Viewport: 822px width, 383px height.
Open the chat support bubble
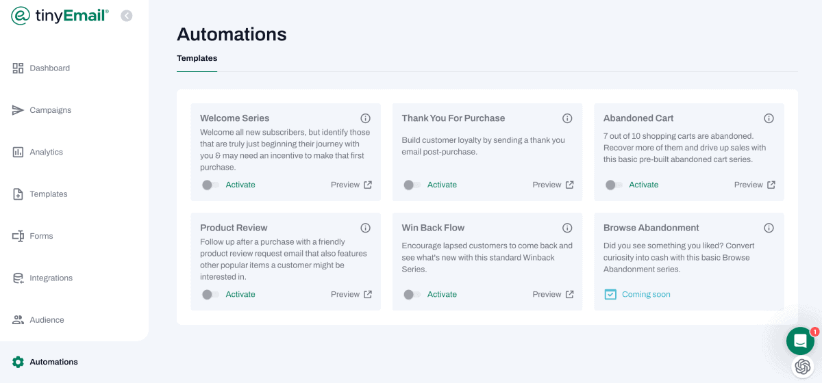[799, 341]
